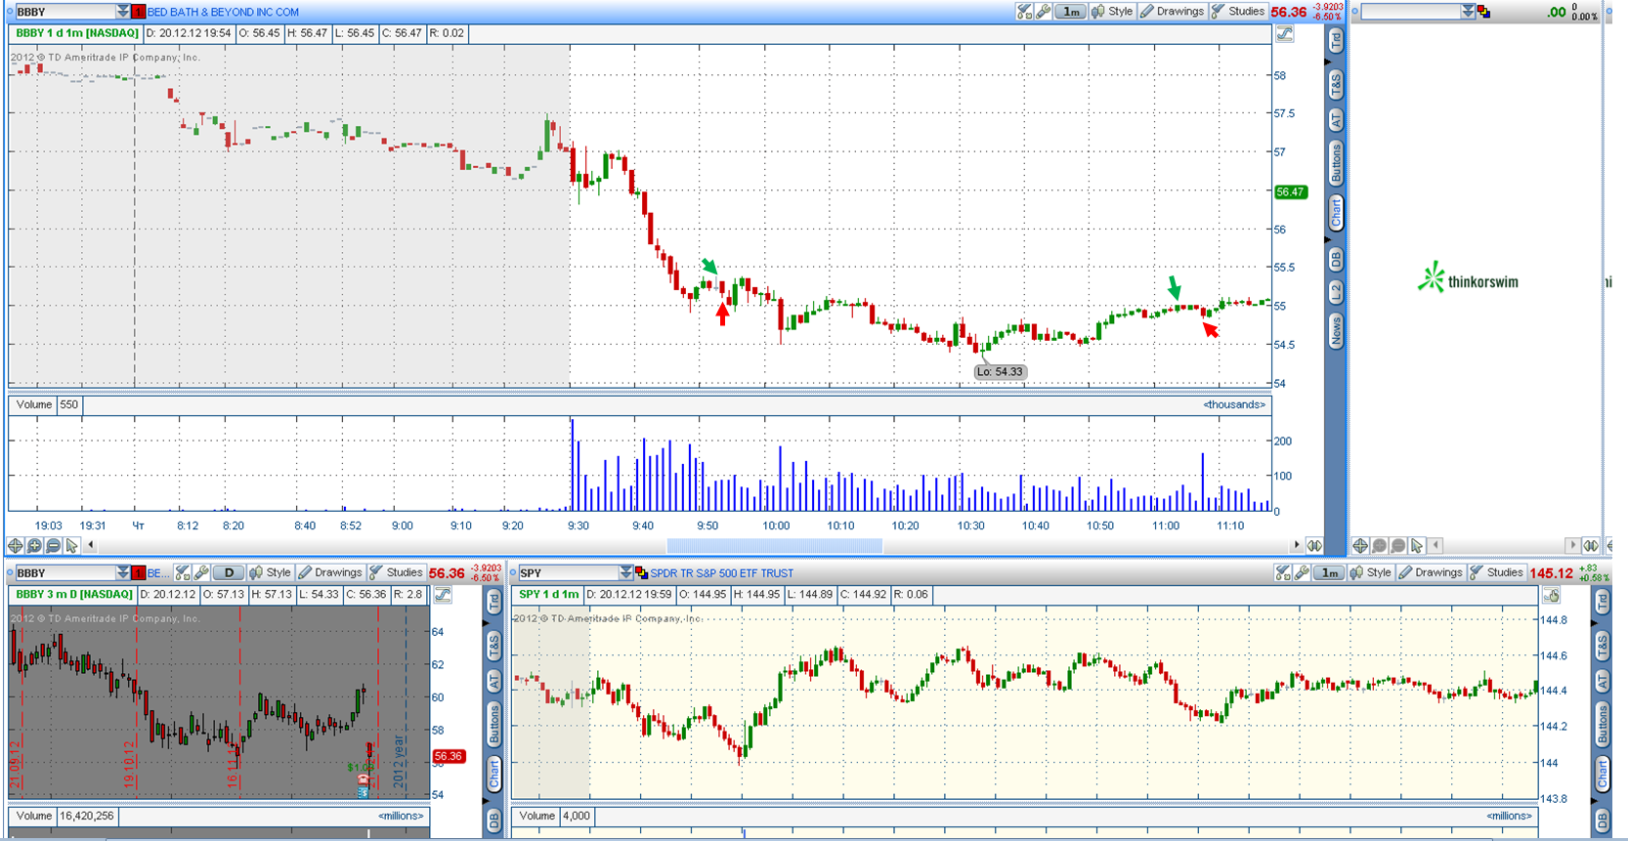The height and width of the screenshot is (841, 1628).
Task: Change D timeframe in bottom-left chart
Action: click(229, 572)
